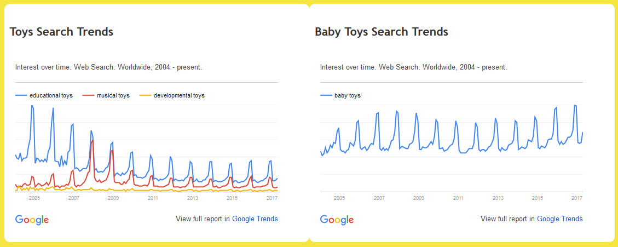618x247 pixels.
Task: Select the 'developmental toys' legend label
Action: (x=179, y=95)
